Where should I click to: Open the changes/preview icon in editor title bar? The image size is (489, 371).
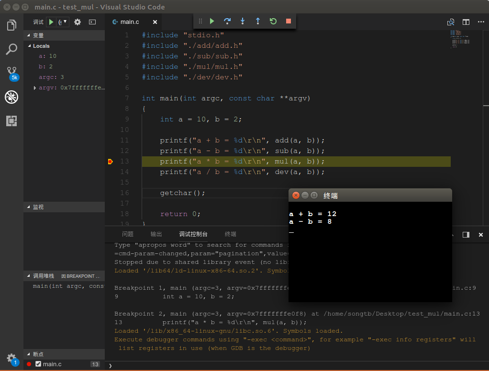coord(451,22)
